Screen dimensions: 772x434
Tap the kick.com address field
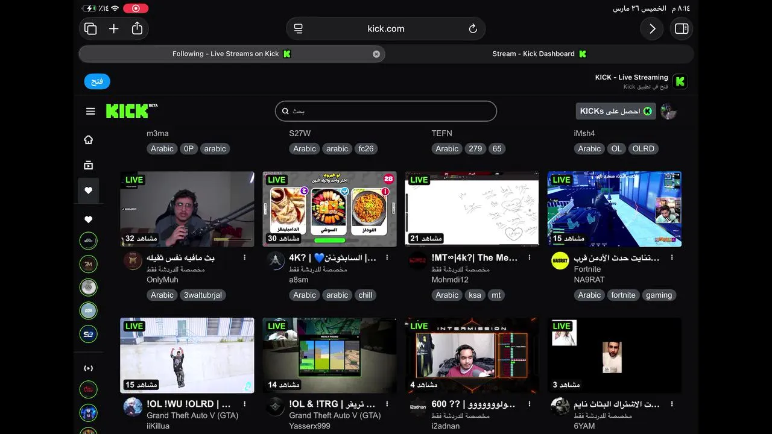click(x=386, y=28)
